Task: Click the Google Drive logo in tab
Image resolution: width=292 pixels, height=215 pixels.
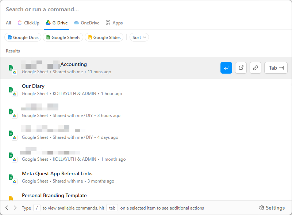Action: [x=48, y=23]
